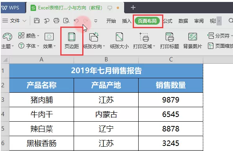The height and width of the screenshot is (151, 233).
Task: Click the 纸张大小 paper size button
Action: (x=119, y=41)
